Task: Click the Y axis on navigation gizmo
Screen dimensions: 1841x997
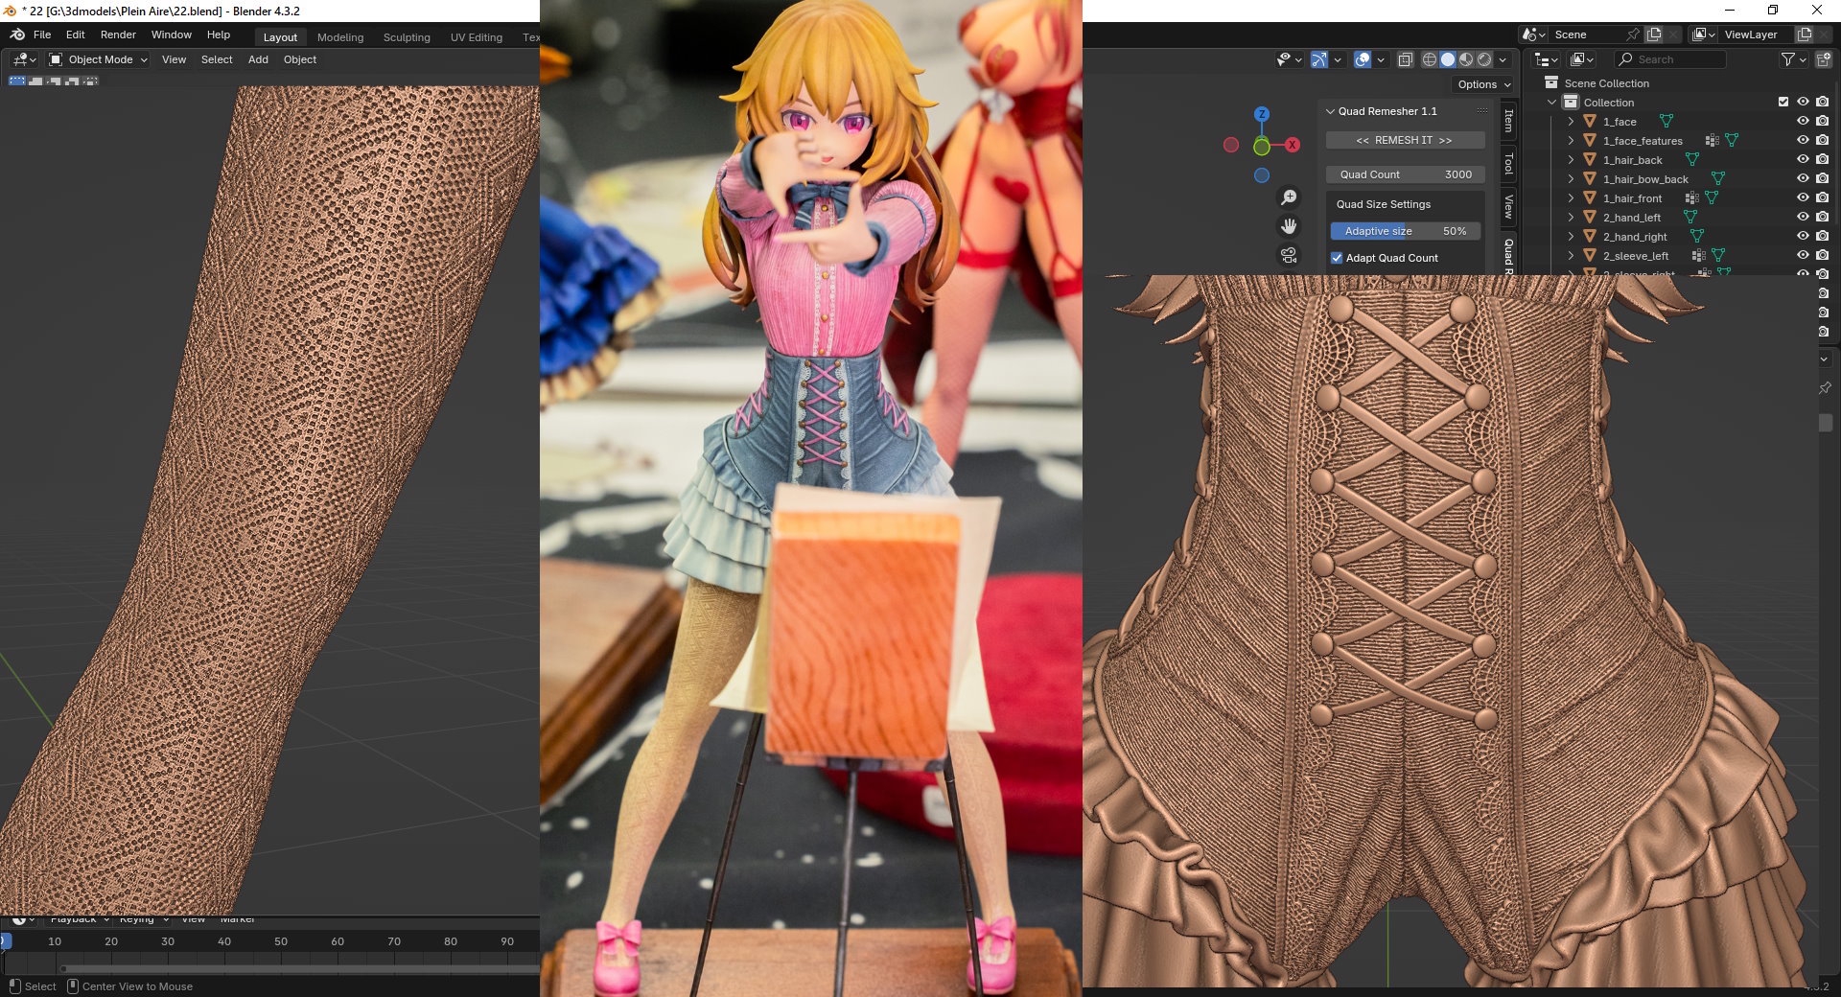Action: [x=1262, y=147]
